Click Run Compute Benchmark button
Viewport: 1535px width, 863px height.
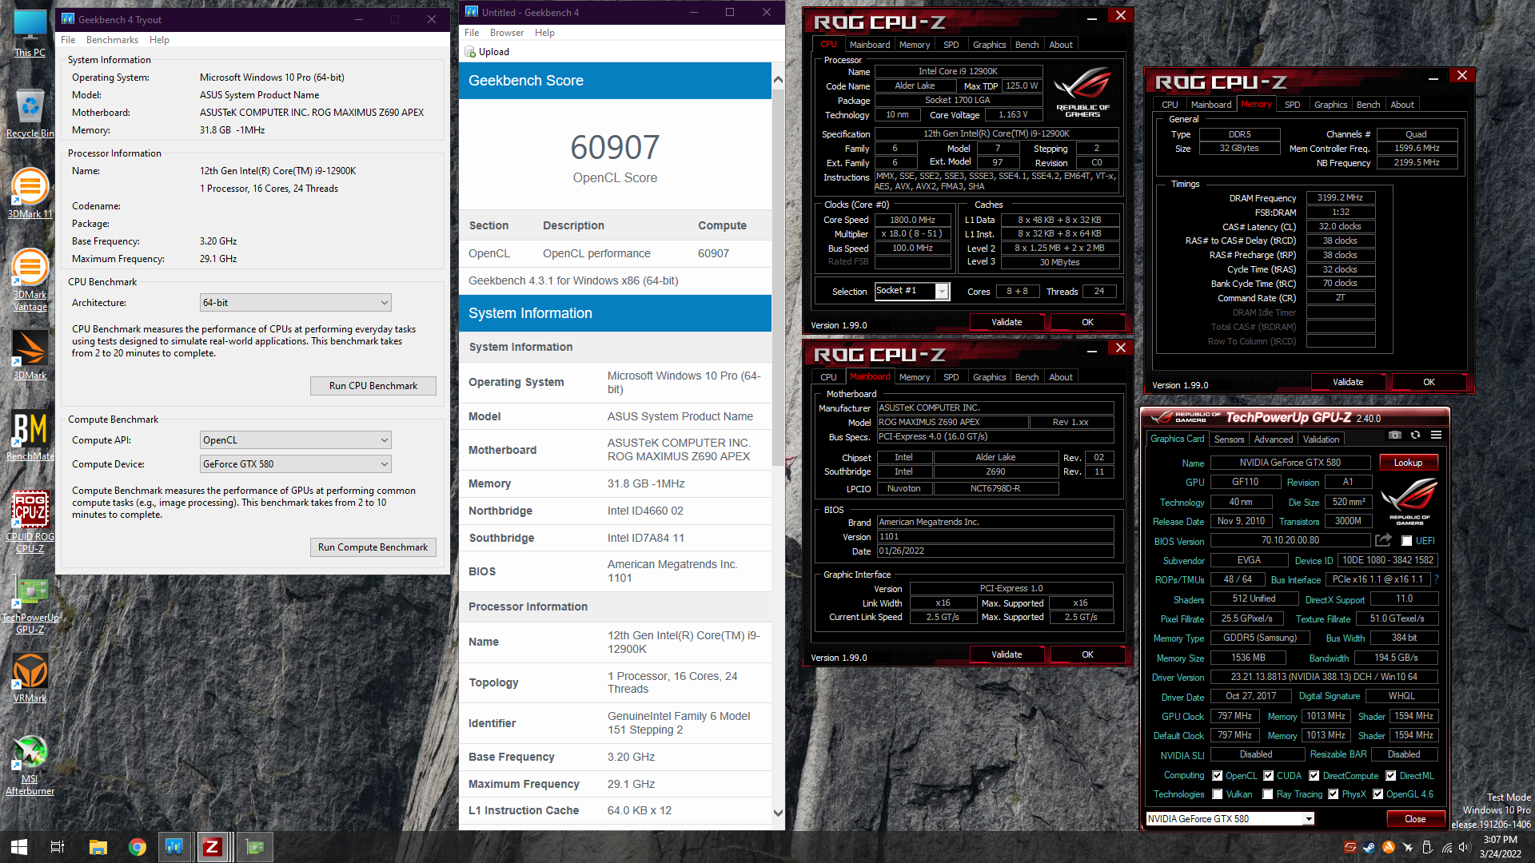point(373,547)
